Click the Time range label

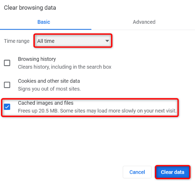click(17, 41)
